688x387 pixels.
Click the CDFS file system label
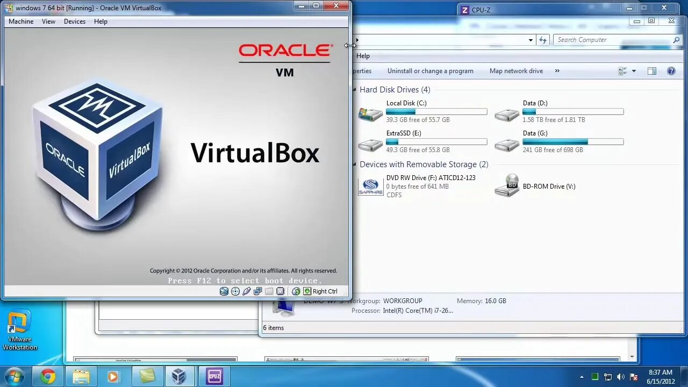coord(394,195)
